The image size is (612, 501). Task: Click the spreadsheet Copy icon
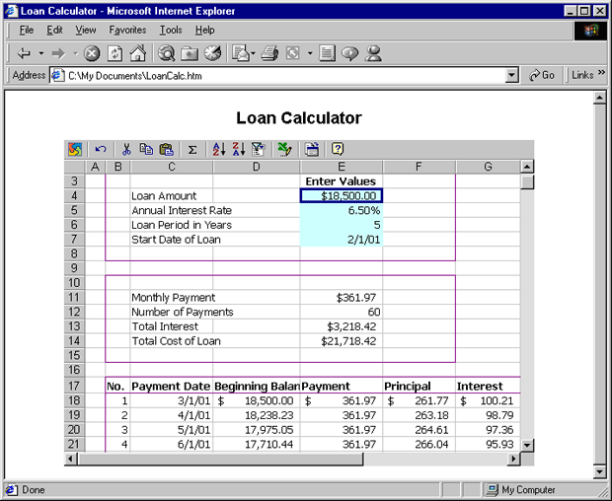tap(146, 149)
